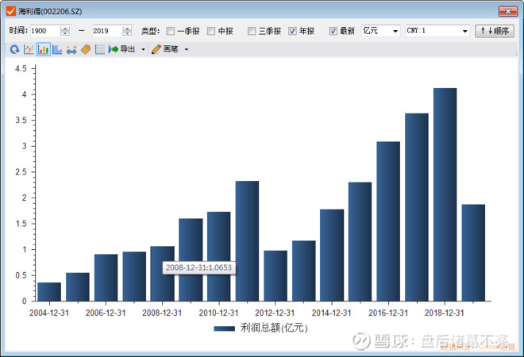Click the refresh icon in the toolbar

tap(14, 49)
